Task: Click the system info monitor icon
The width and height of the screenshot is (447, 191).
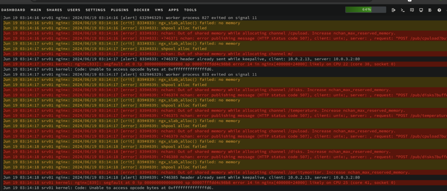Action: (421, 10)
